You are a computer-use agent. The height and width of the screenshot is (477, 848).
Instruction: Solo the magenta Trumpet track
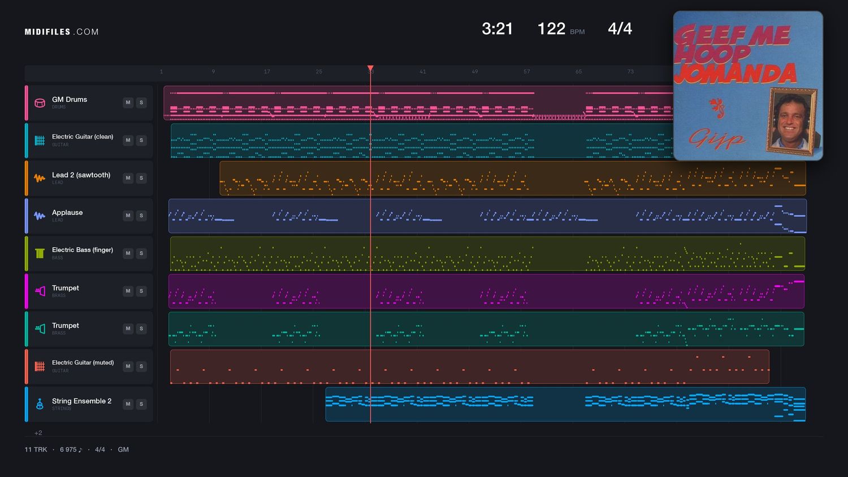[141, 291]
